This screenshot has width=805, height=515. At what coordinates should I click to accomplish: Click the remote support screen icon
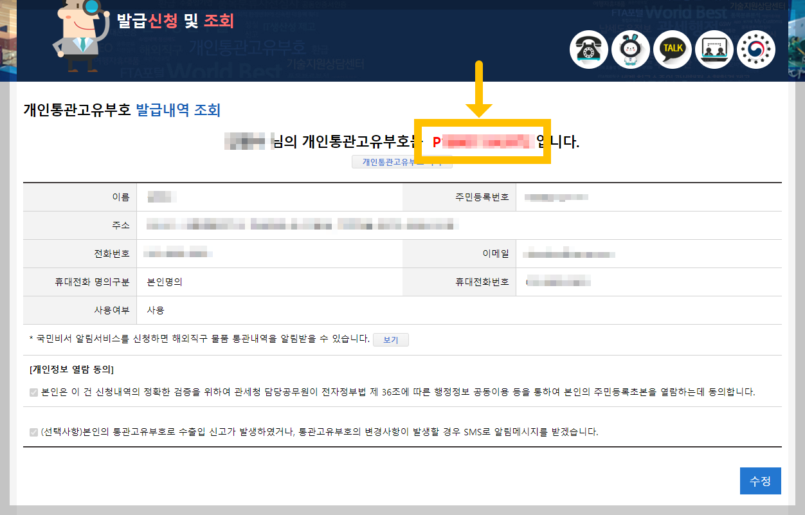coord(714,49)
